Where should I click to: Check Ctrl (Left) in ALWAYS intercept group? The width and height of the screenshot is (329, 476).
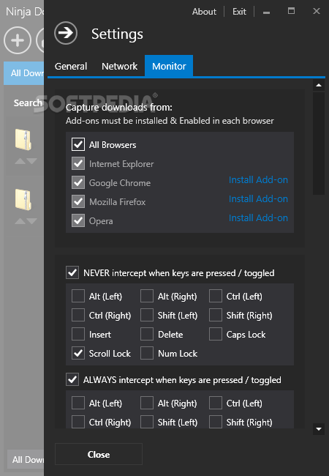(x=216, y=404)
